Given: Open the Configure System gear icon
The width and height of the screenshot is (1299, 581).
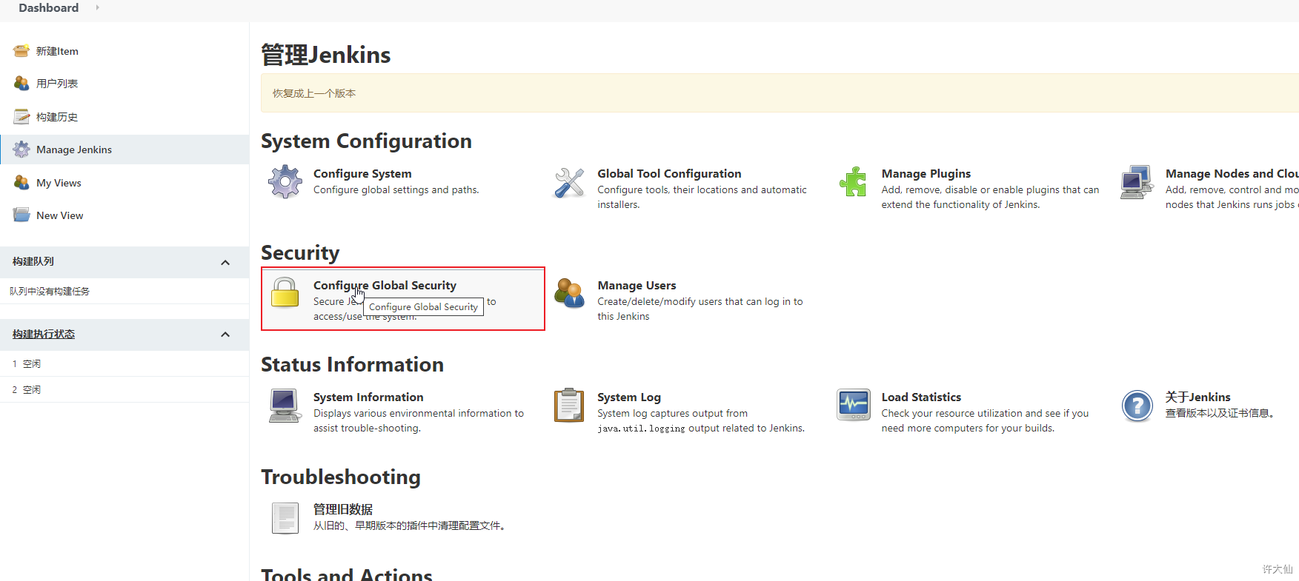Looking at the screenshot, I should tap(285, 181).
